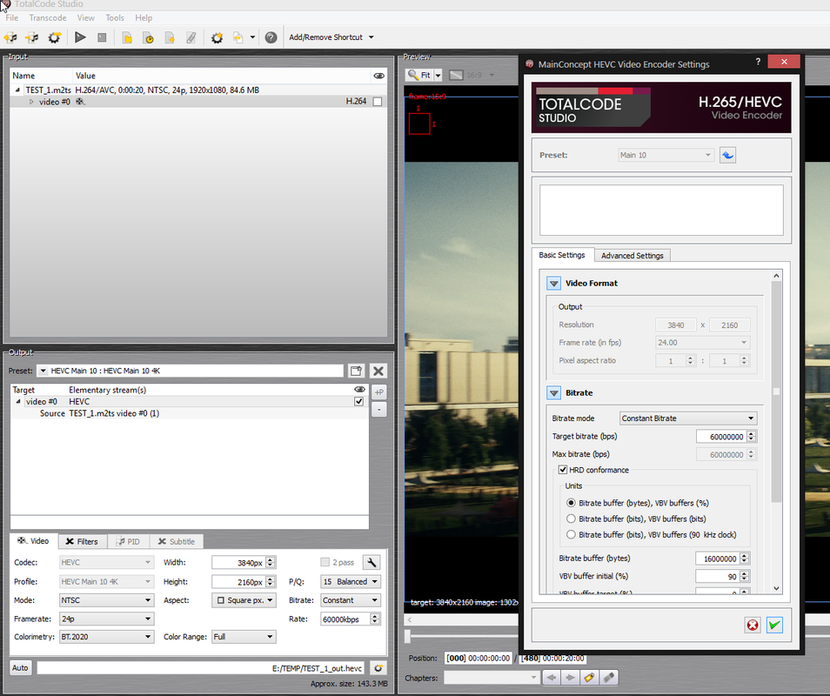Click the add output target toolbar icon
Screen dimensions: 830x696
click(32, 37)
